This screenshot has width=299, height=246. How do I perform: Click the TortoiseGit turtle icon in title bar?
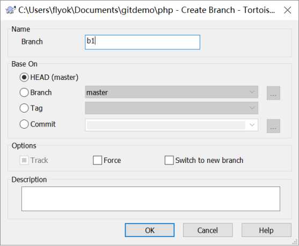coord(10,10)
